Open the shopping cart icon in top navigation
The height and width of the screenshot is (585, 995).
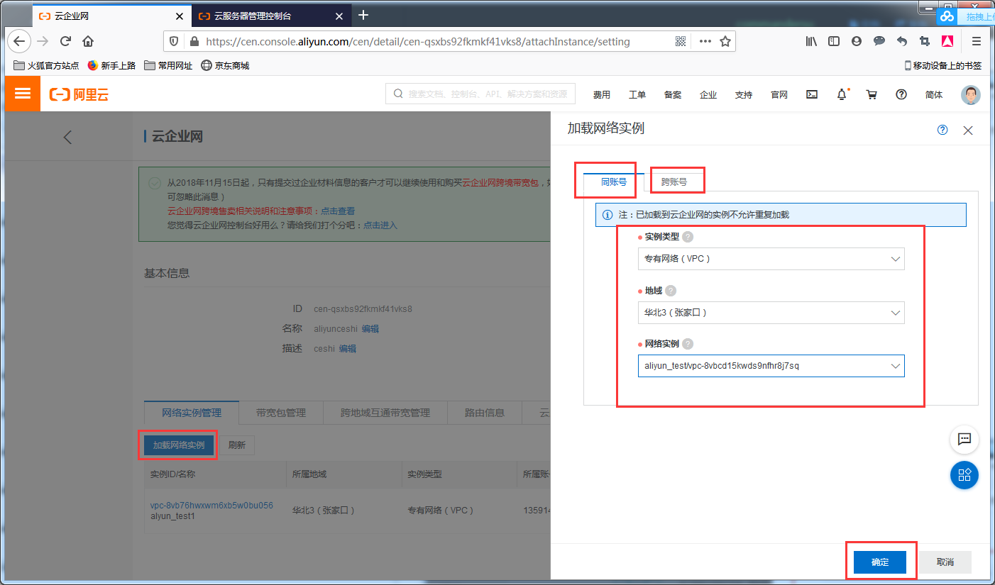[x=872, y=94]
